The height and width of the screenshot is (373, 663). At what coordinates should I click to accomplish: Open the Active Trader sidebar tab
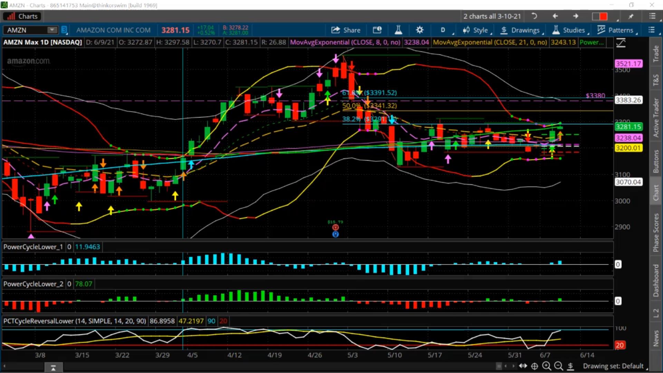(655, 118)
